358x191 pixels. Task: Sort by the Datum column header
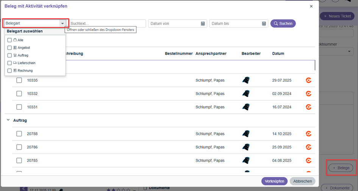click(278, 53)
